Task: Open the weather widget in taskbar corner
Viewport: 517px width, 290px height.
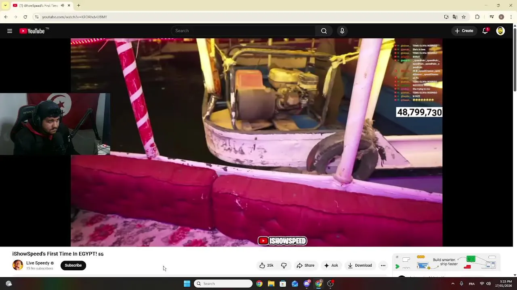Action: pyautogui.click(x=8, y=284)
